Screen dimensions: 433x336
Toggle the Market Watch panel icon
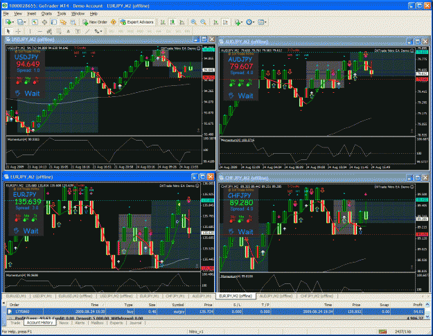point(35,22)
